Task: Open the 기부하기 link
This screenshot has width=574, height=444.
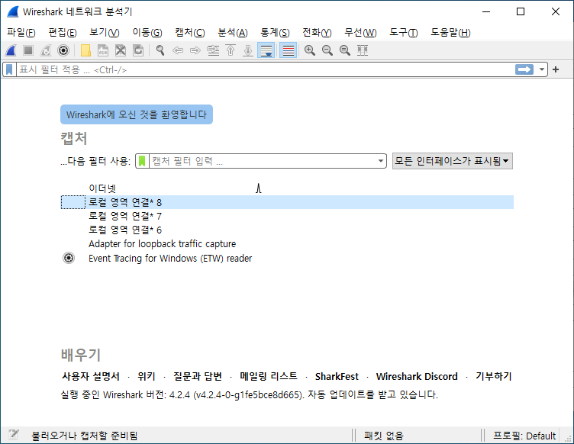Action: pos(493,376)
